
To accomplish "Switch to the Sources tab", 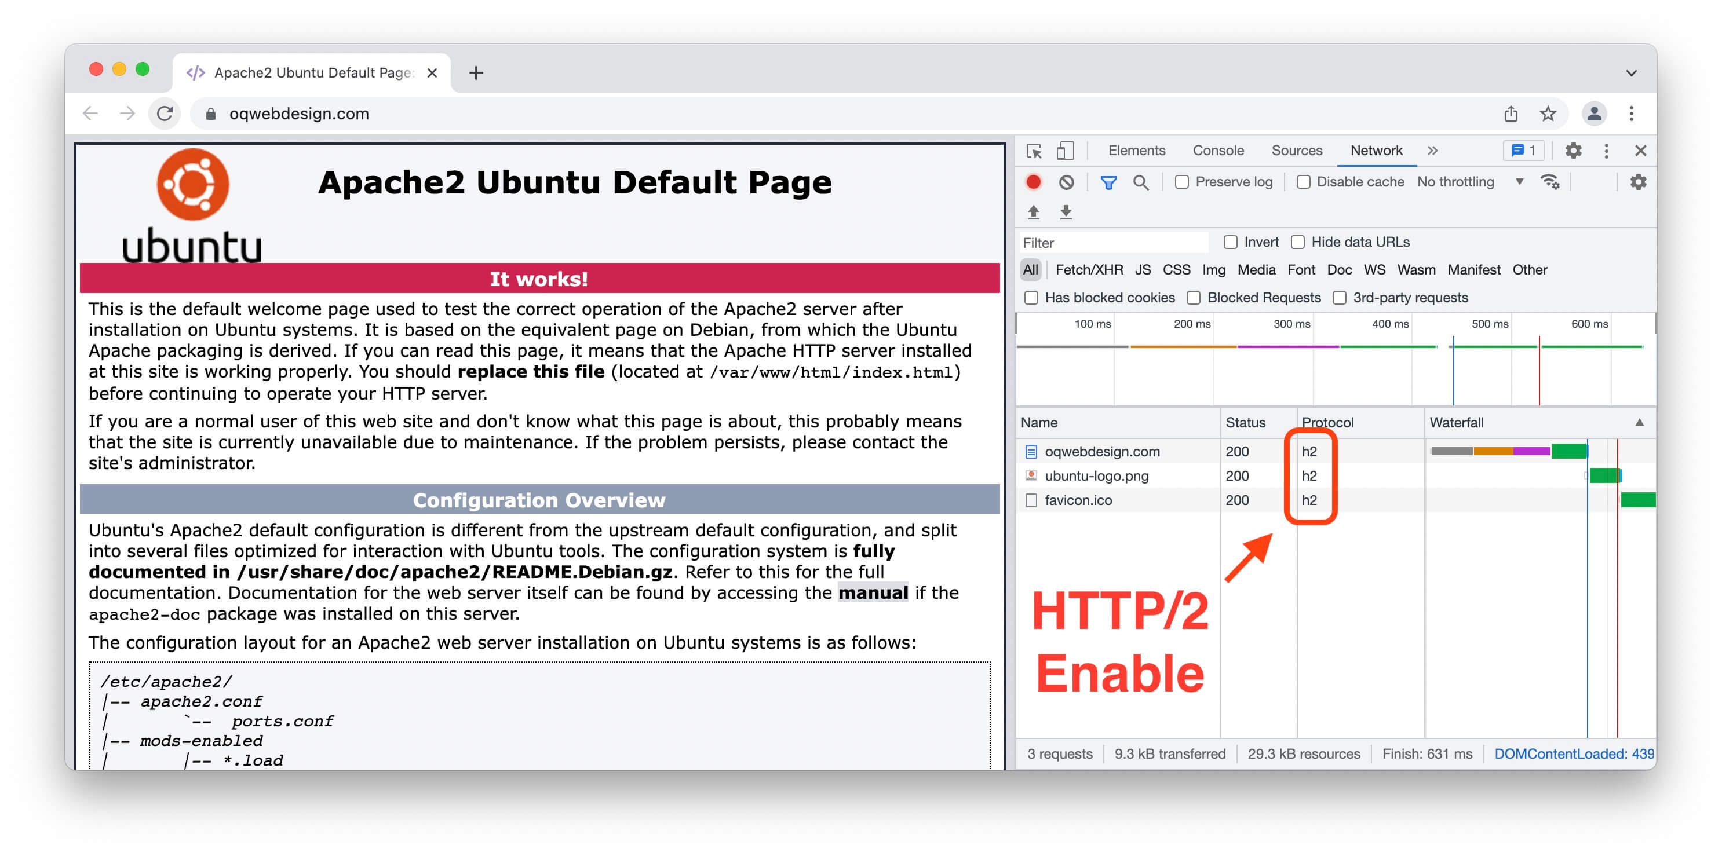I will click(1296, 151).
